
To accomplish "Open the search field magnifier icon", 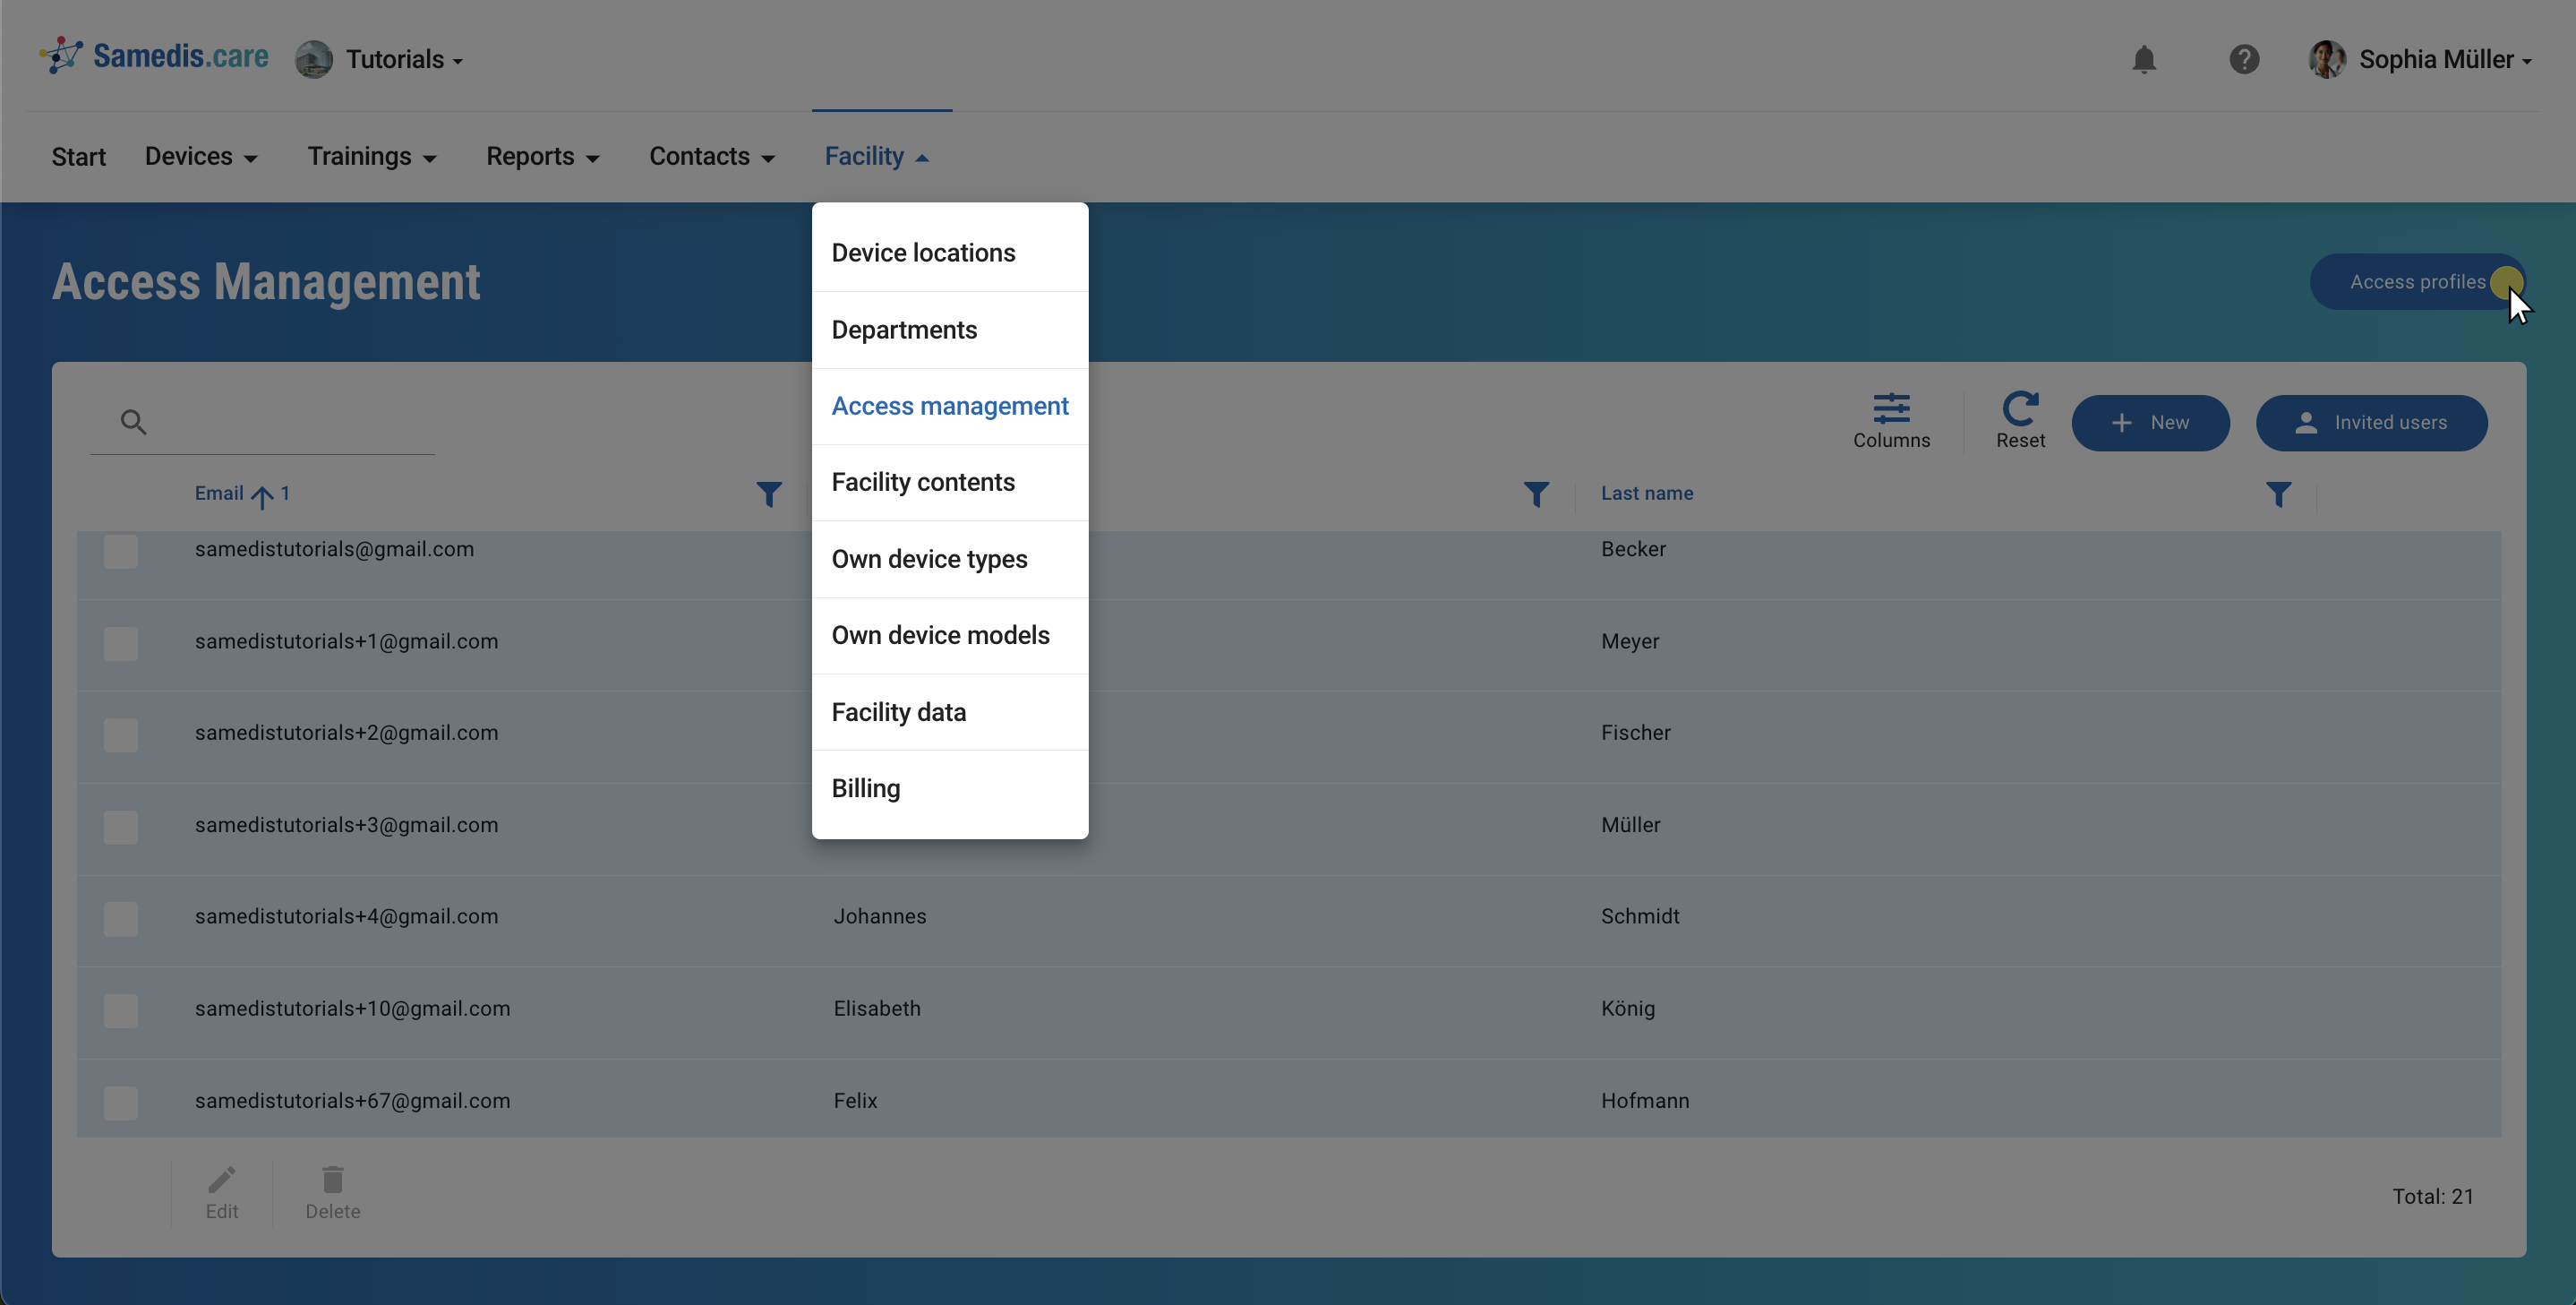I will 134,421.
